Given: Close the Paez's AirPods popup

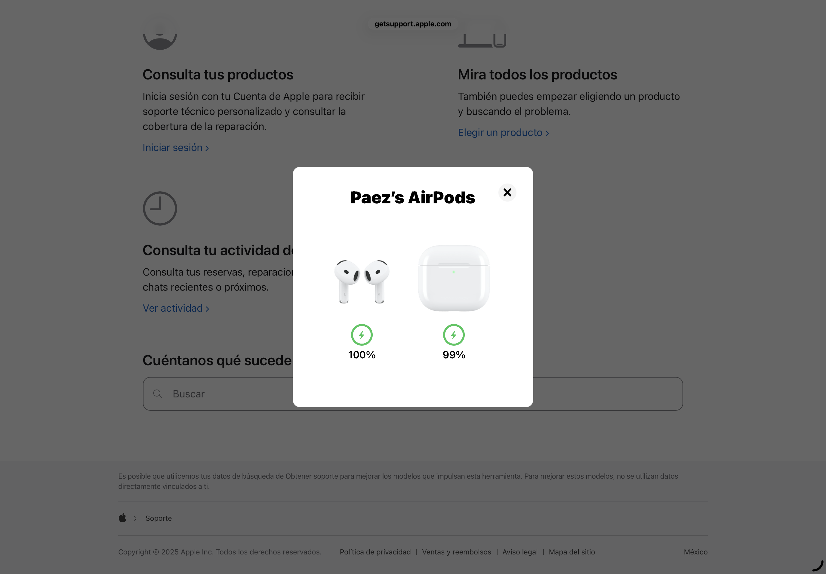Looking at the screenshot, I should pos(507,193).
